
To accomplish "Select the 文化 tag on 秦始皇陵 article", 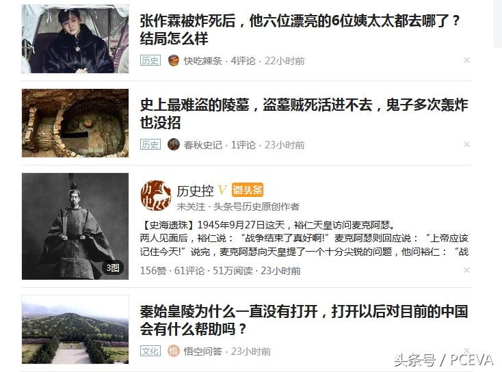I will click(150, 351).
